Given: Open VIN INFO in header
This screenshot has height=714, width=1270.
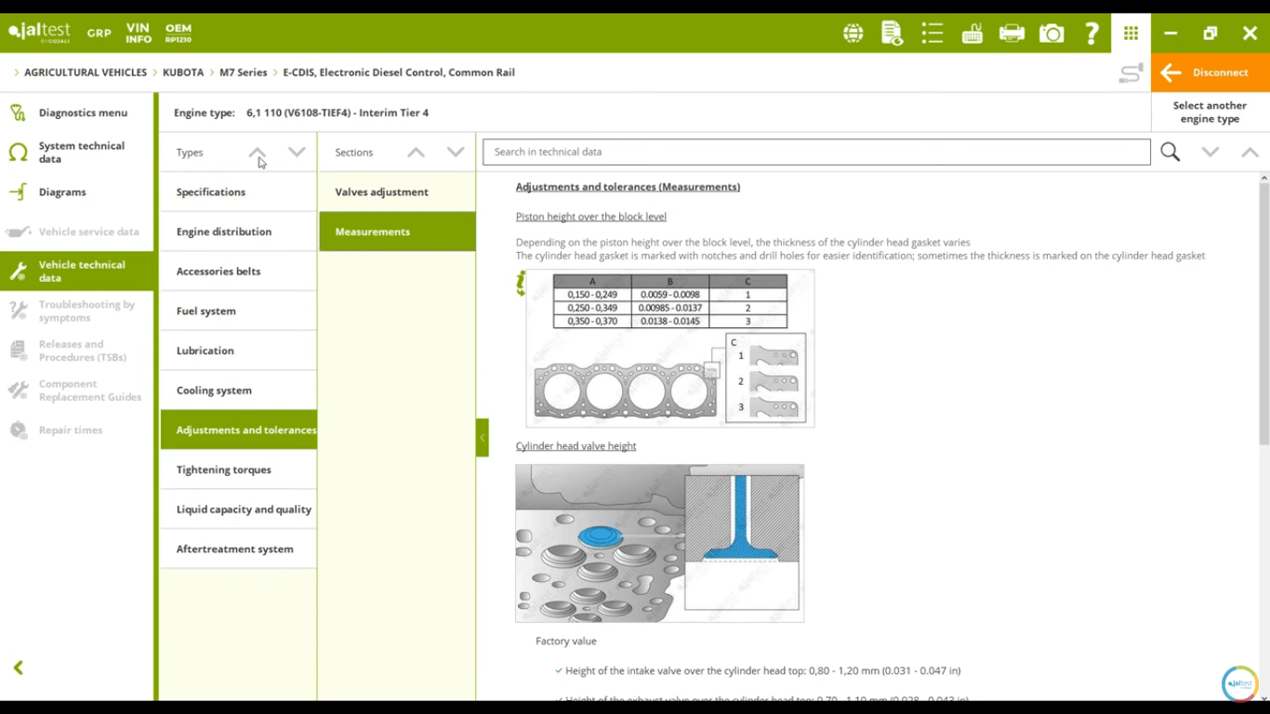Looking at the screenshot, I should (139, 33).
